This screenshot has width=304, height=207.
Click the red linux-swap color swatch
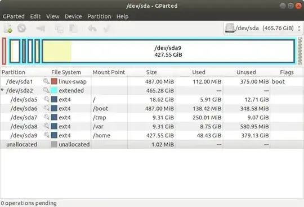click(54, 81)
